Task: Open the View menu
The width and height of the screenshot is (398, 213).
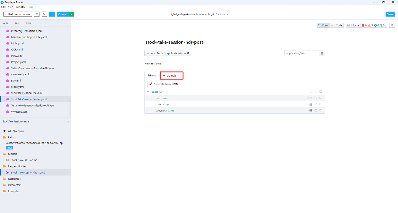Action: pyautogui.click(x=11, y=7)
